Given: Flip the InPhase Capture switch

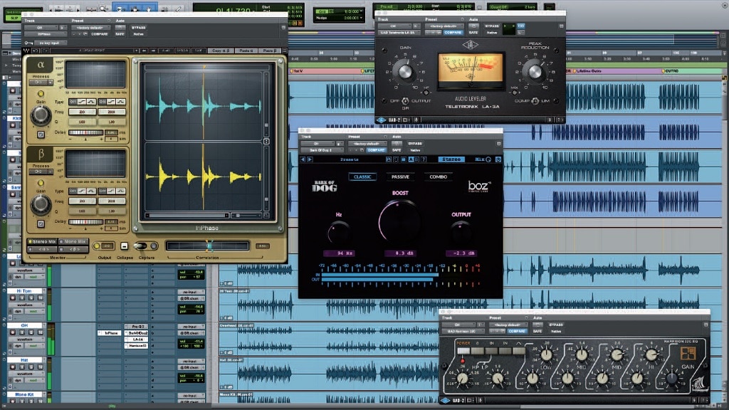Looking at the screenshot, I should point(140,246).
